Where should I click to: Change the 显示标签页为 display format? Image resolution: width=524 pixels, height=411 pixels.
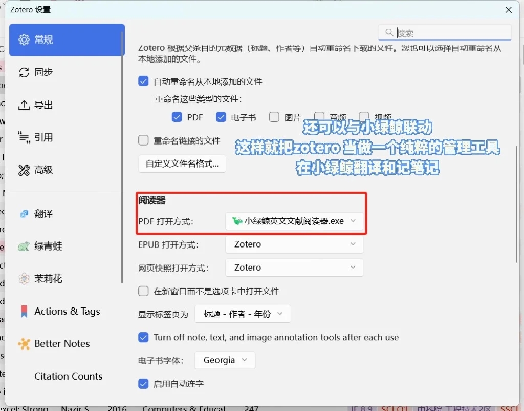[243, 314]
